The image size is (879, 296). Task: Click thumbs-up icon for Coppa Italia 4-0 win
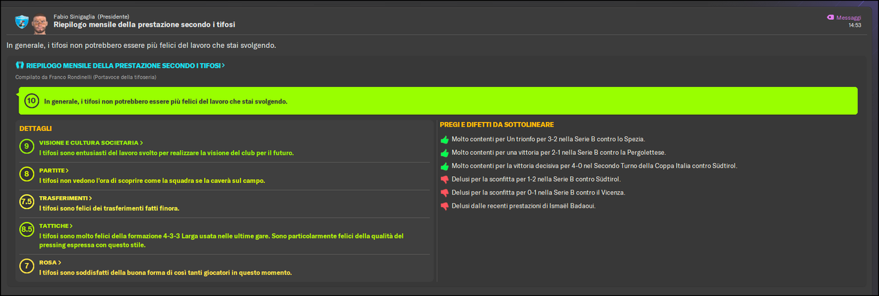click(444, 166)
